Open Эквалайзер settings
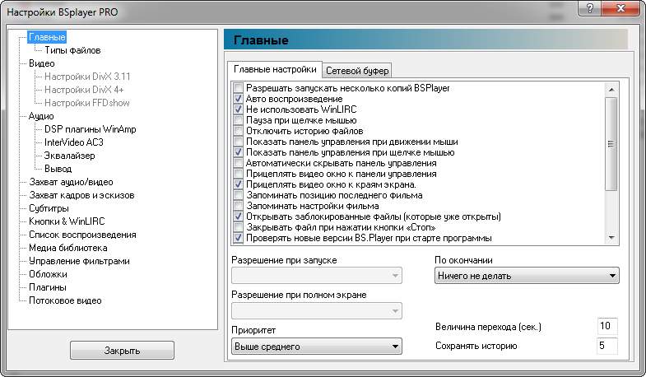The width and height of the screenshot is (646, 377). coord(70,156)
